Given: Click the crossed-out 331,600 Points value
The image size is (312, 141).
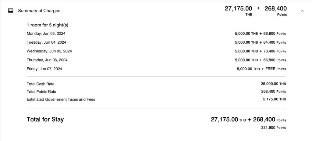Looking at the screenshot, I should coord(274,128).
